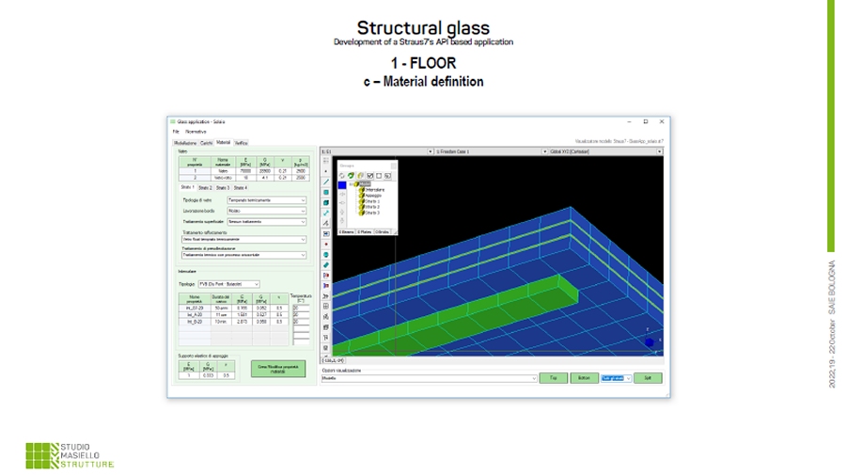Click the teal sphere icon in the vertical toolbar

tap(326, 254)
